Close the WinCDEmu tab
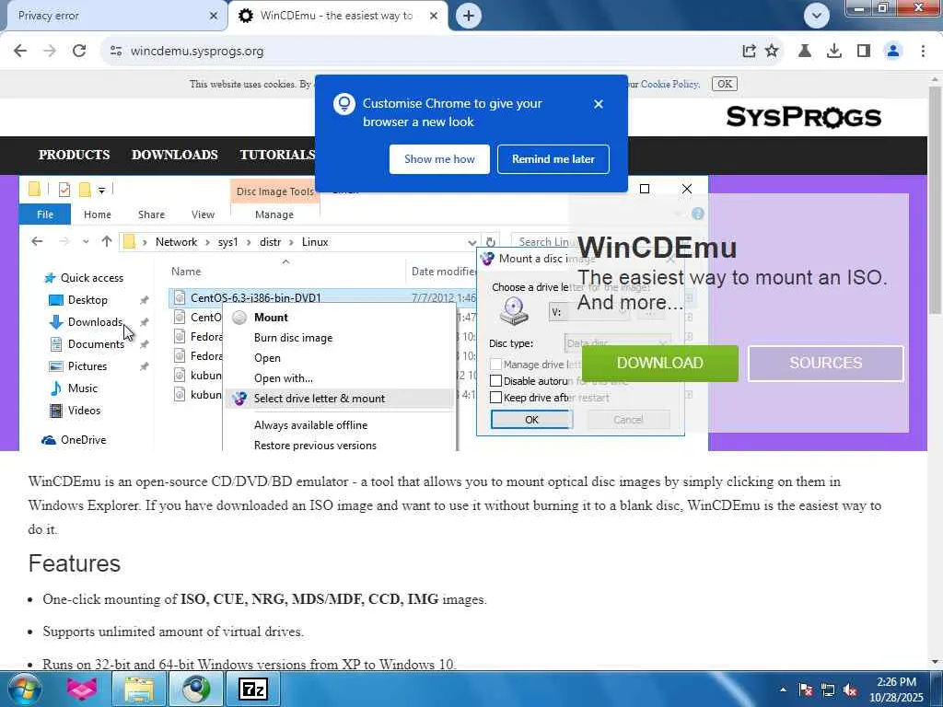This screenshot has height=707, width=943. [434, 16]
